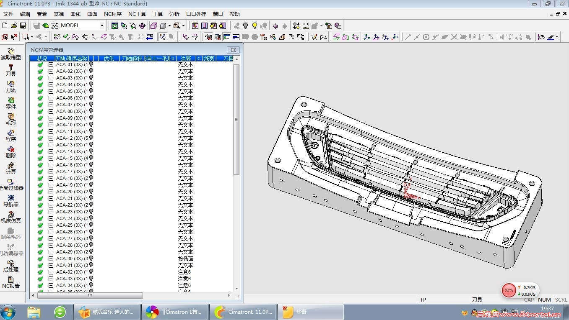Click the 92% memory indicator widget
The width and height of the screenshot is (569, 320).
point(509,290)
